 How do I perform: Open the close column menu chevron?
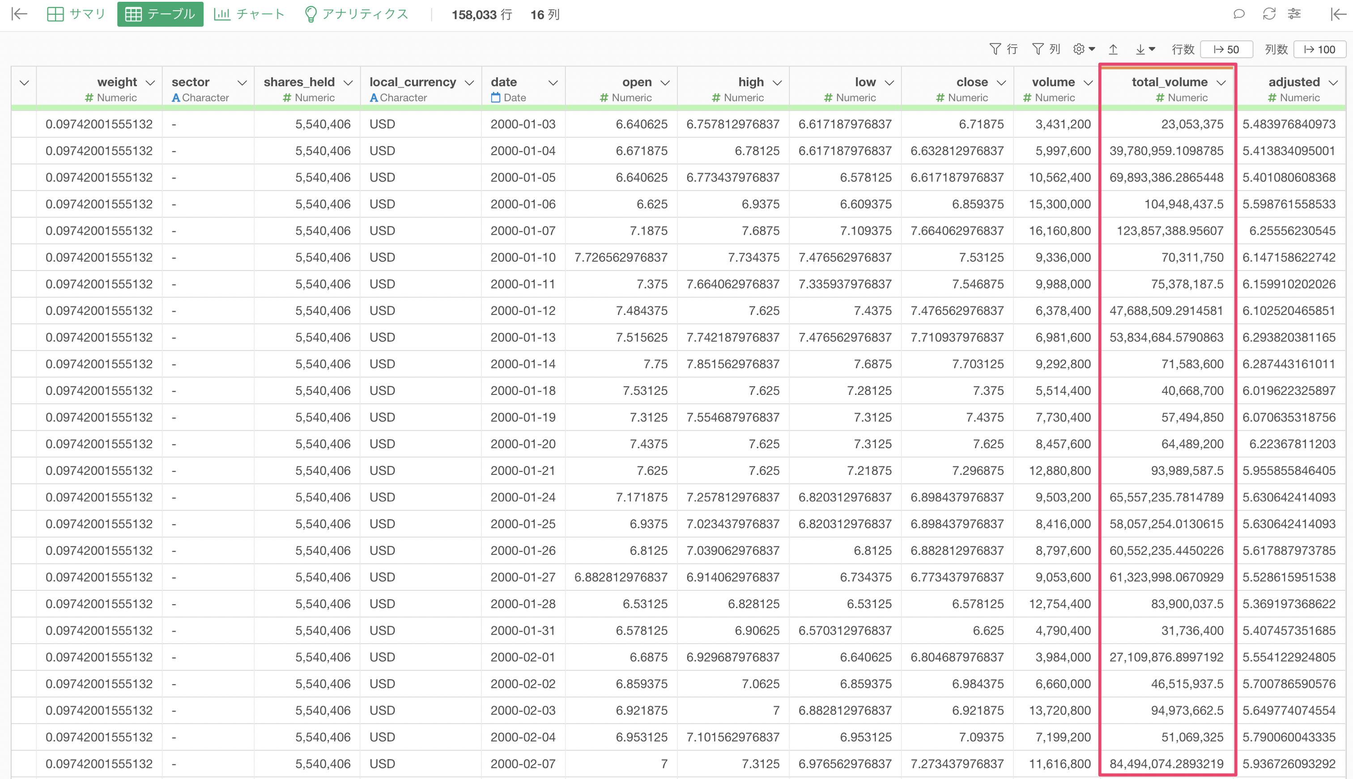click(x=1001, y=82)
